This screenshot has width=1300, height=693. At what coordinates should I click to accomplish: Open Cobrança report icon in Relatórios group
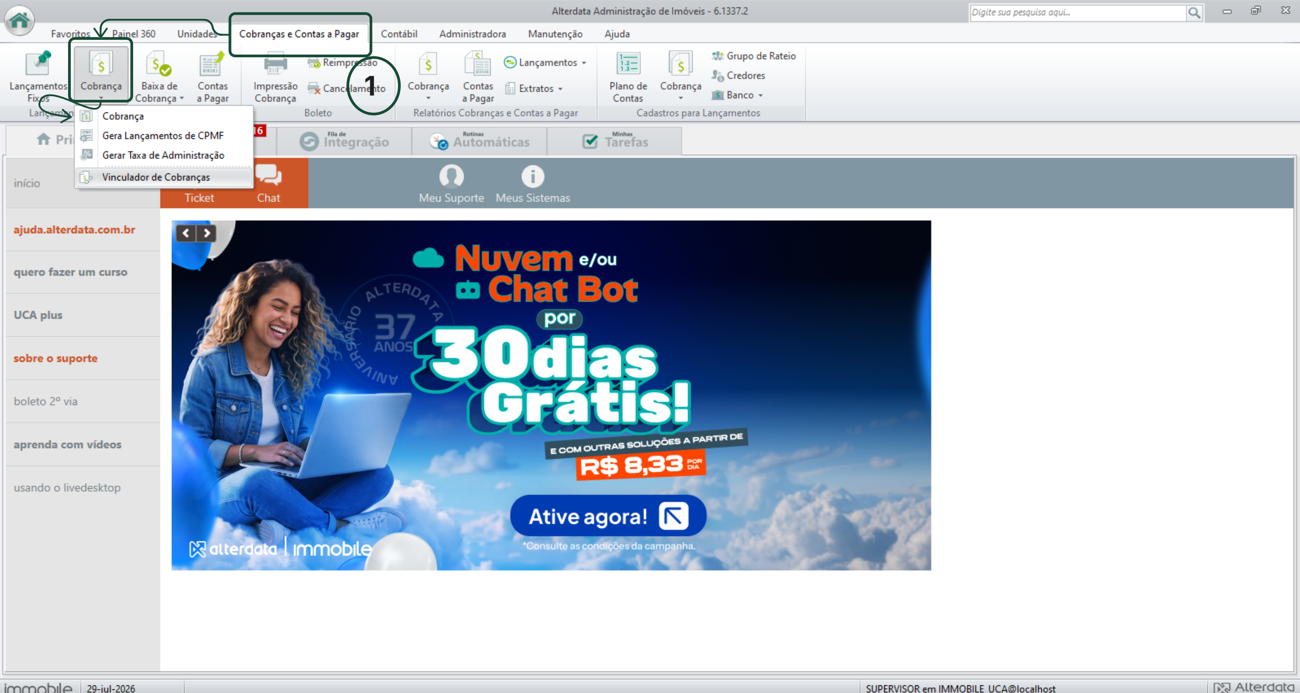click(x=428, y=64)
